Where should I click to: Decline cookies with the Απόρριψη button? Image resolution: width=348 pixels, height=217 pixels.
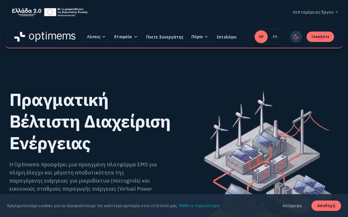(x=292, y=206)
